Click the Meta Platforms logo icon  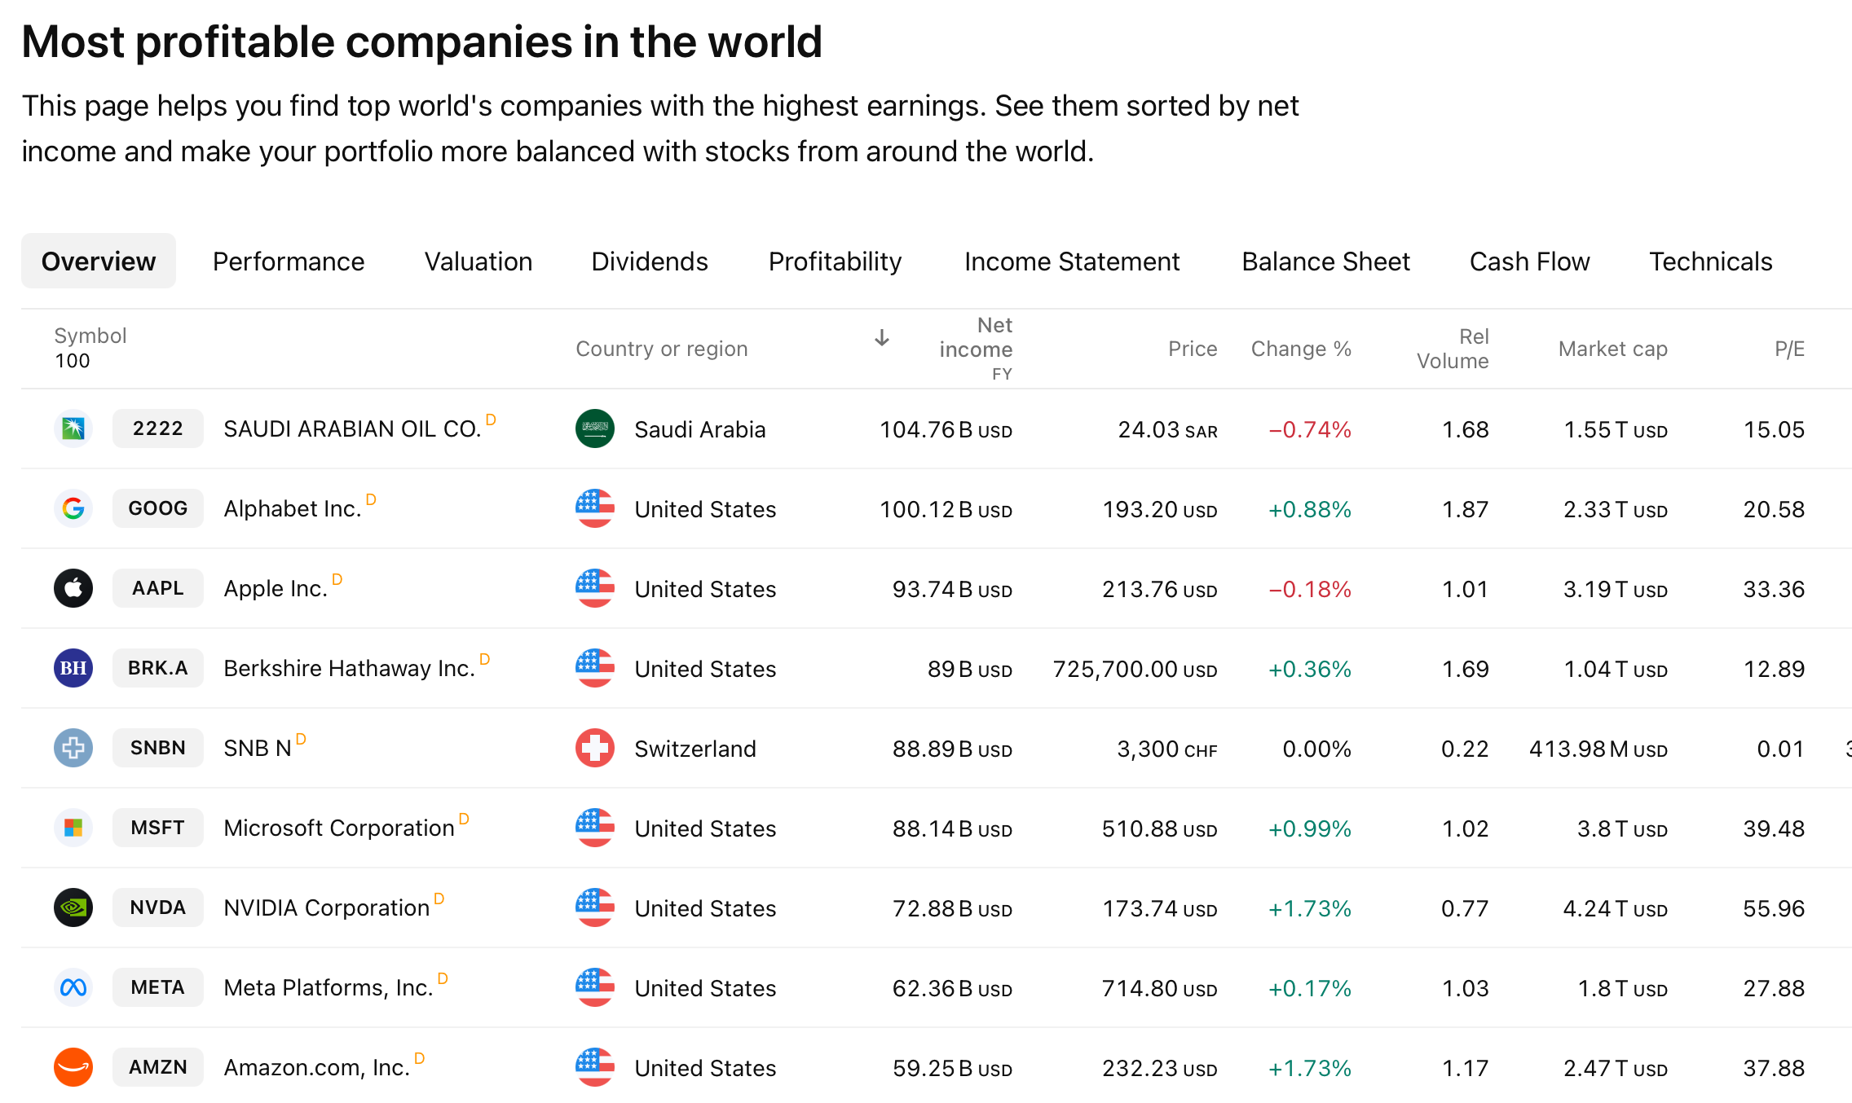click(x=73, y=987)
